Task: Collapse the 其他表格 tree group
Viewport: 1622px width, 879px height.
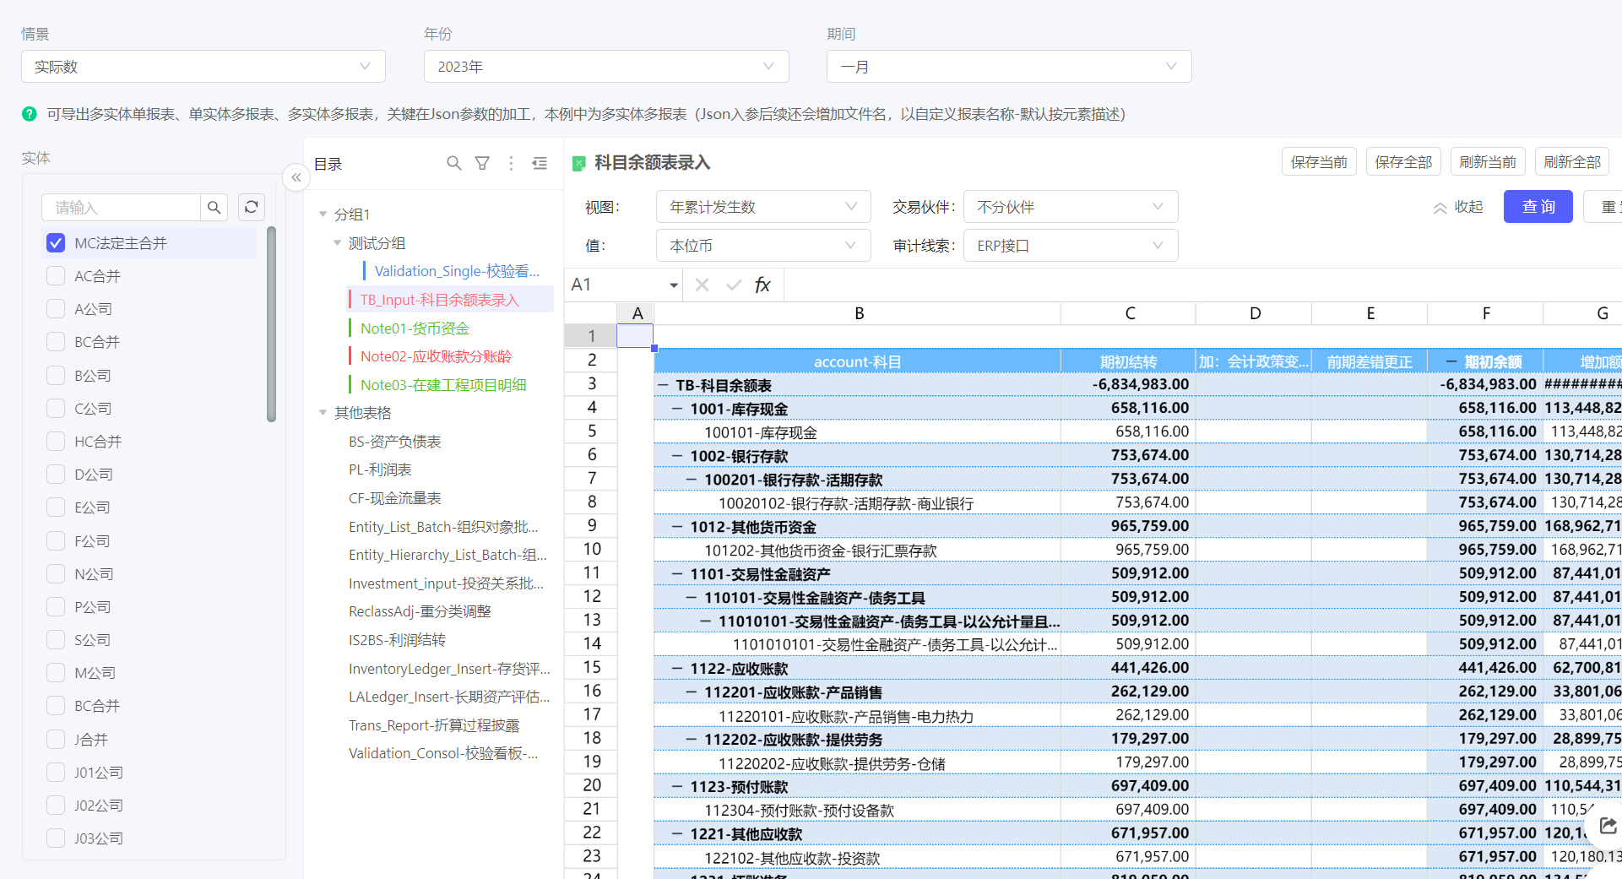Action: pyautogui.click(x=323, y=413)
